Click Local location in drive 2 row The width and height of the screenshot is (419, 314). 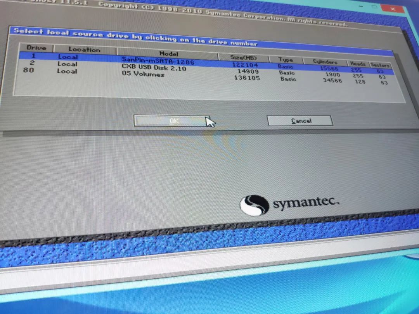tap(68, 64)
